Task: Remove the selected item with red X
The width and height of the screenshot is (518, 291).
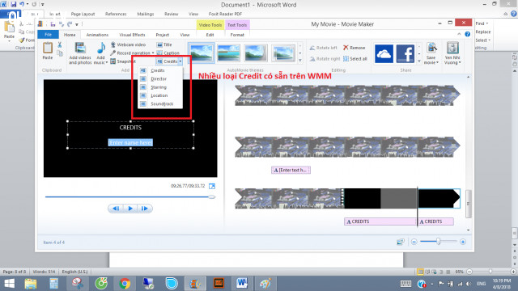Action: [x=346, y=48]
